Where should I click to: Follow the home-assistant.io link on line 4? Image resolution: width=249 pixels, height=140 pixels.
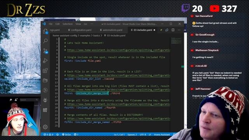click(119, 50)
